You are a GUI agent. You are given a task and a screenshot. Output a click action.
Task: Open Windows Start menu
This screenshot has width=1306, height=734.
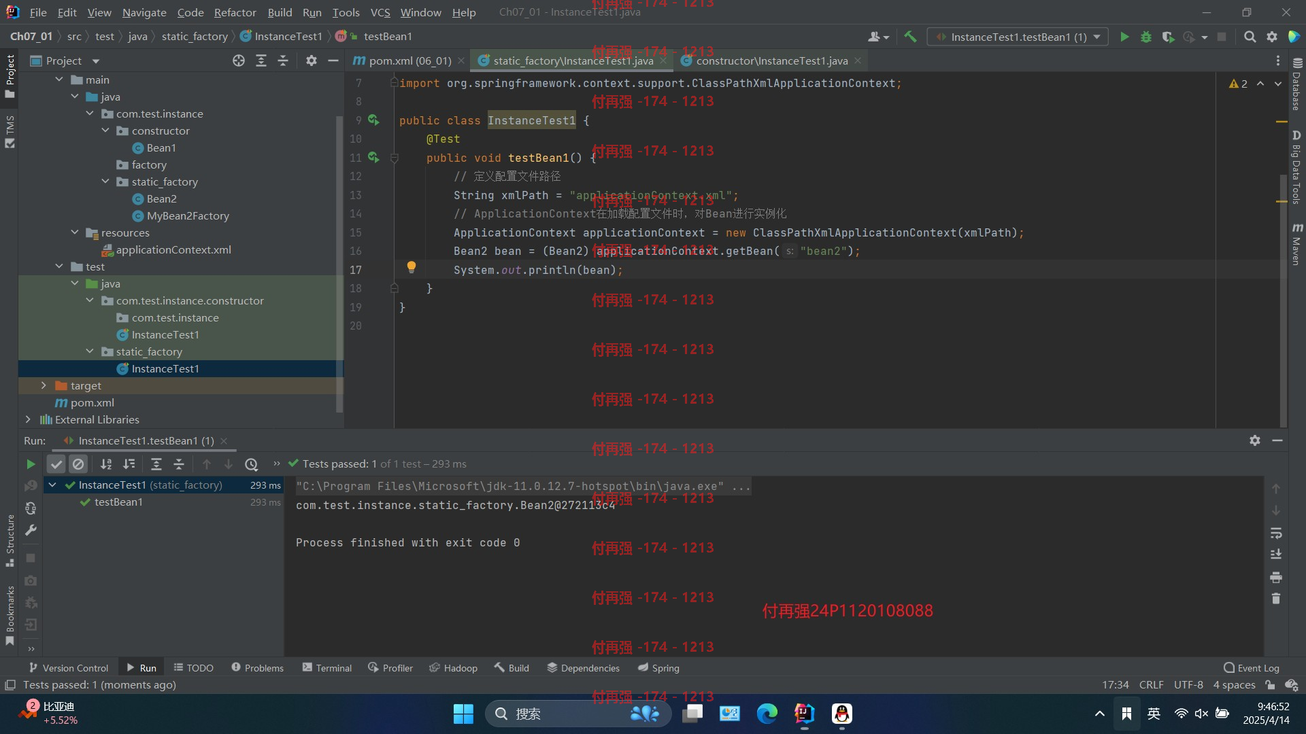[x=463, y=714]
